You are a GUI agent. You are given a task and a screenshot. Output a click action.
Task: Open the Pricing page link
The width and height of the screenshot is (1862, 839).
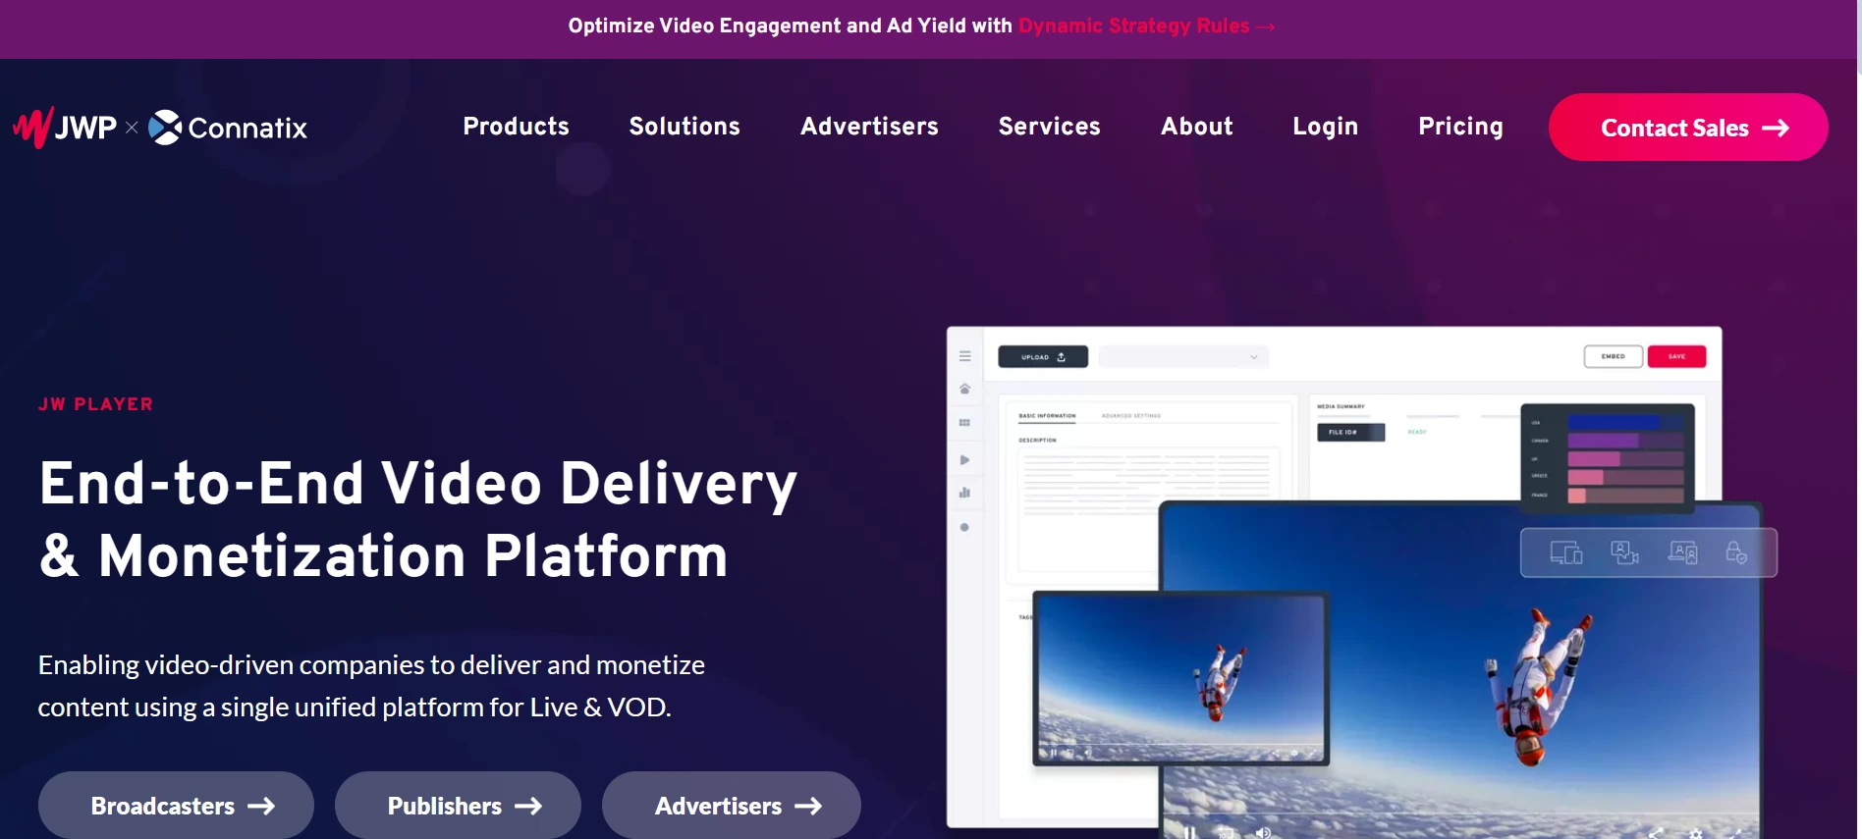1460,127
